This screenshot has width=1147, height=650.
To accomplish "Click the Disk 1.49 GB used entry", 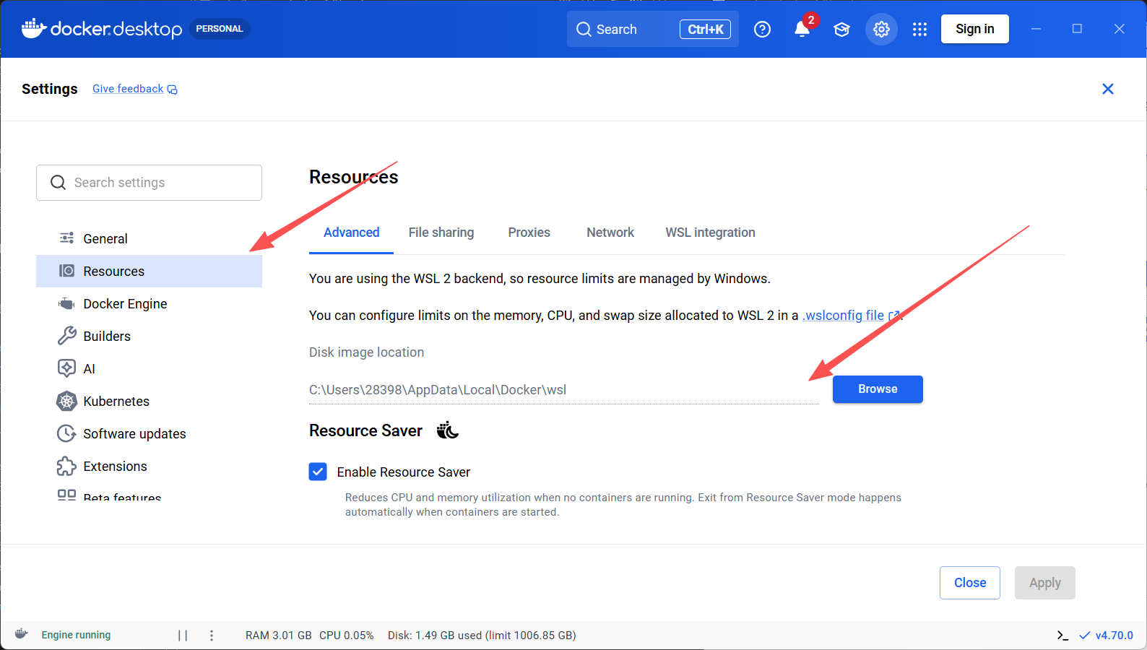I will pos(482,636).
